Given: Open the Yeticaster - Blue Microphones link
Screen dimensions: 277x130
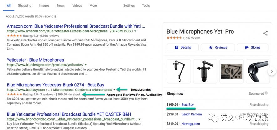Looking at the screenshot, I should [35, 60].
